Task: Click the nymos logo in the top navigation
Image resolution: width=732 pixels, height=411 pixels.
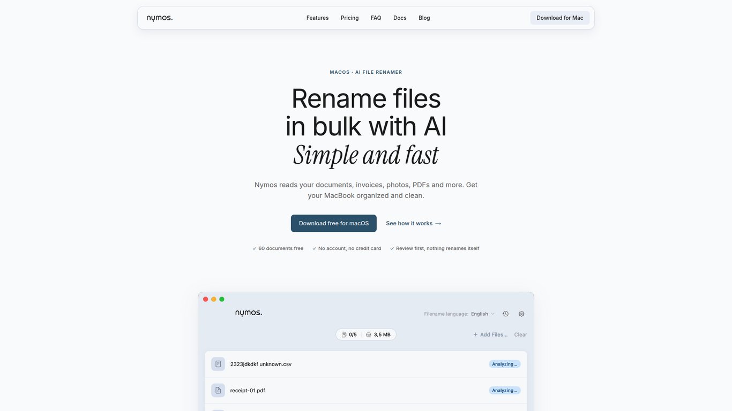Action: pos(160,18)
